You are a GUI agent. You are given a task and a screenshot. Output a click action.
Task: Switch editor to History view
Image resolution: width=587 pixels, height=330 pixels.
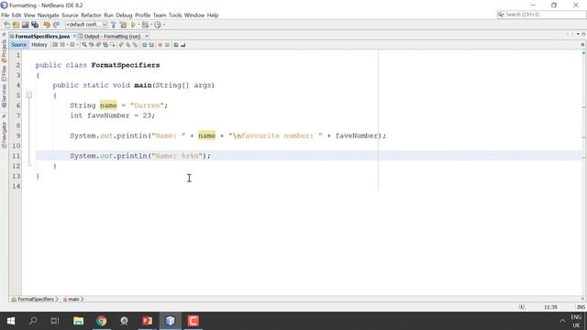click(39, 45)
